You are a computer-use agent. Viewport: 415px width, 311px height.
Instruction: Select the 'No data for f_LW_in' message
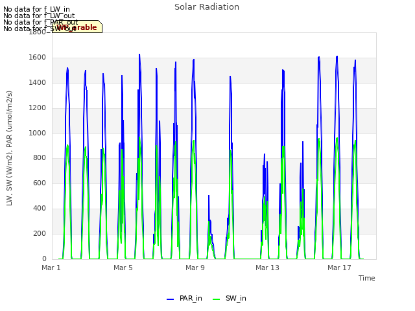[36, 10]
